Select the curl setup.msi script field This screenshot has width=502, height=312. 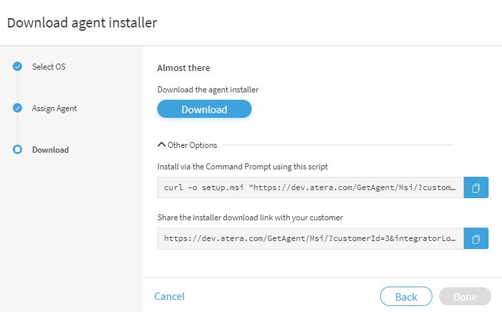click(x=310, y=187)
